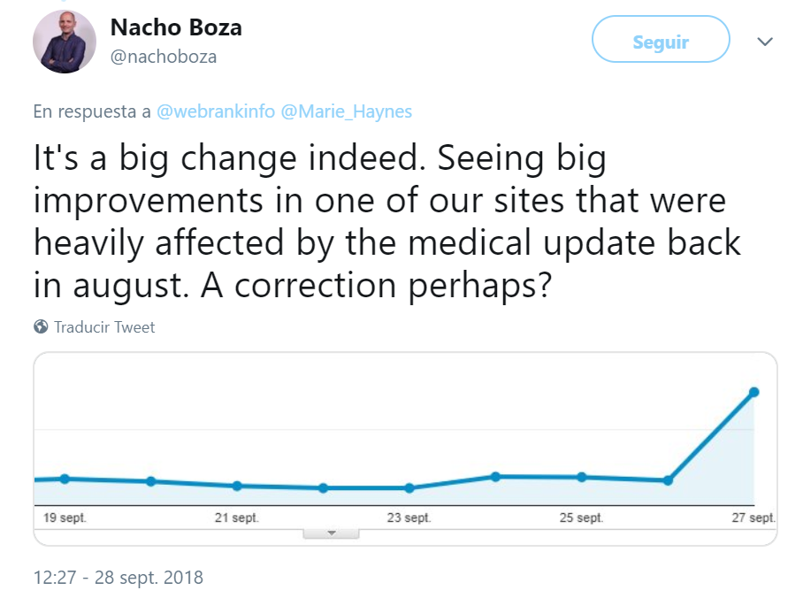This screenshot has height=598, width=803.
Task: Open the @nachoboza handle link
Action: 164,57
